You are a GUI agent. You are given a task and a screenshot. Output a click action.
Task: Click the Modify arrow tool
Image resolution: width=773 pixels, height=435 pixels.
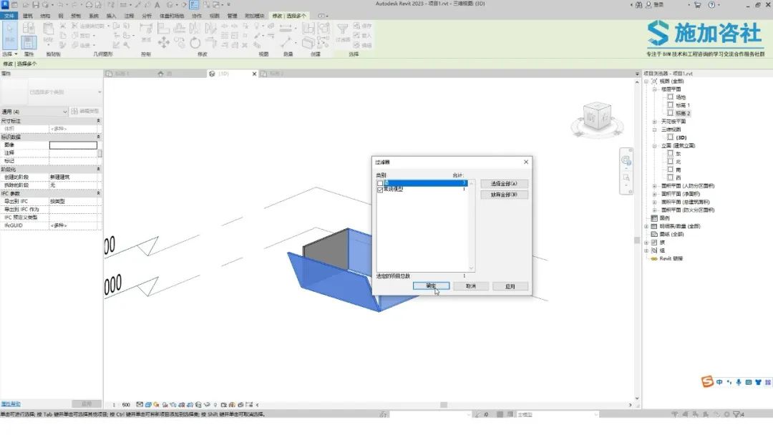(x=10, y=33)
